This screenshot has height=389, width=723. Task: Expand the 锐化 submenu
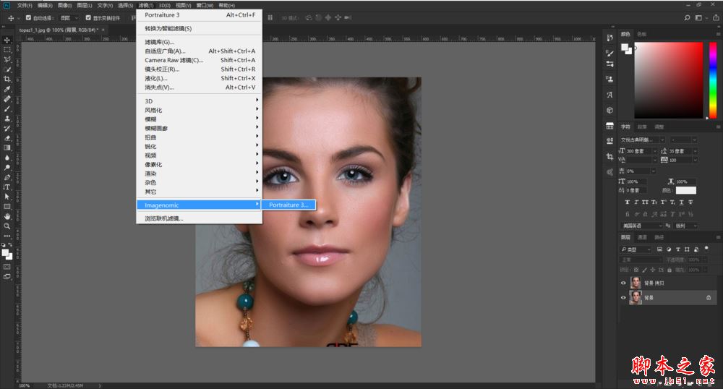(200, 147)
